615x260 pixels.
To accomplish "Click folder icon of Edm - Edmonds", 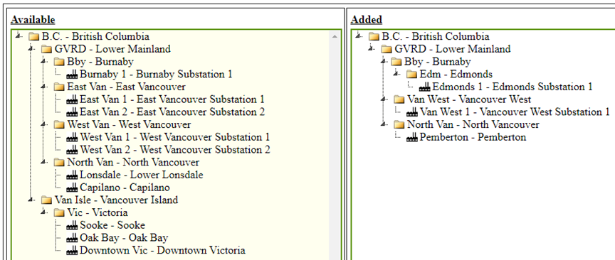I will (411, 75).
